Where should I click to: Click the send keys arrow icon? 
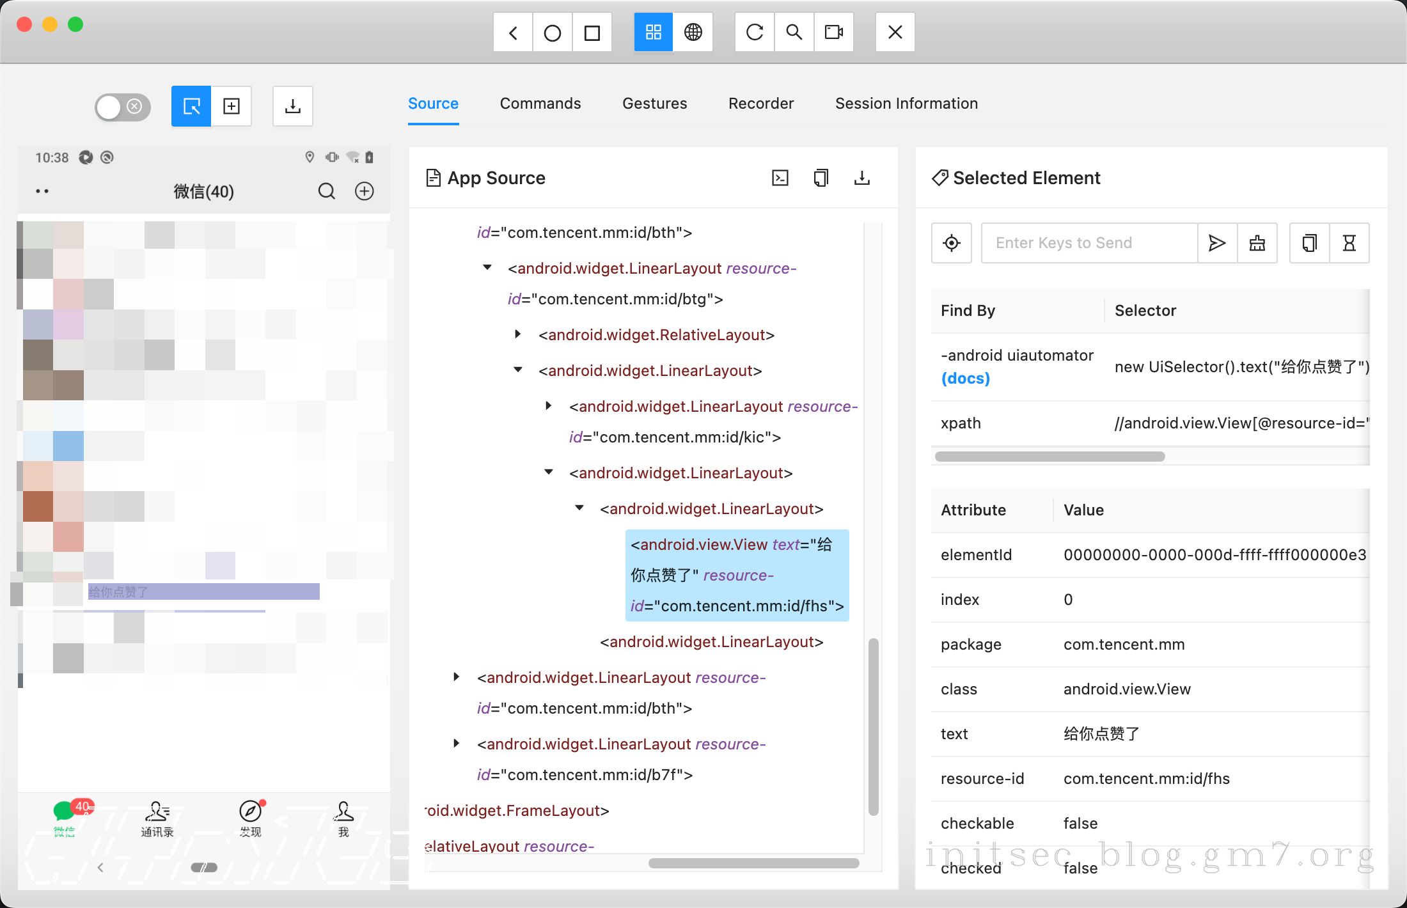coord(1217,243)
